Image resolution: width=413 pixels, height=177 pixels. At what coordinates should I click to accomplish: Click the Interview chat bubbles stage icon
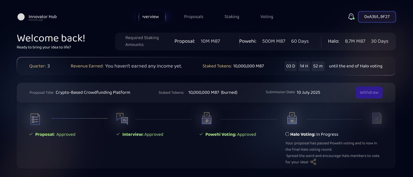122,119
